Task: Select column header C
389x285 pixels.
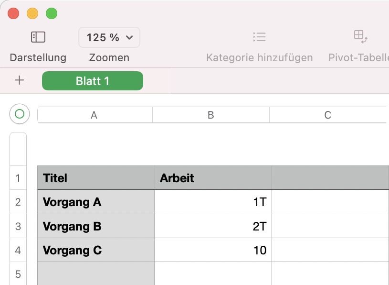Action: click(327, 115)
